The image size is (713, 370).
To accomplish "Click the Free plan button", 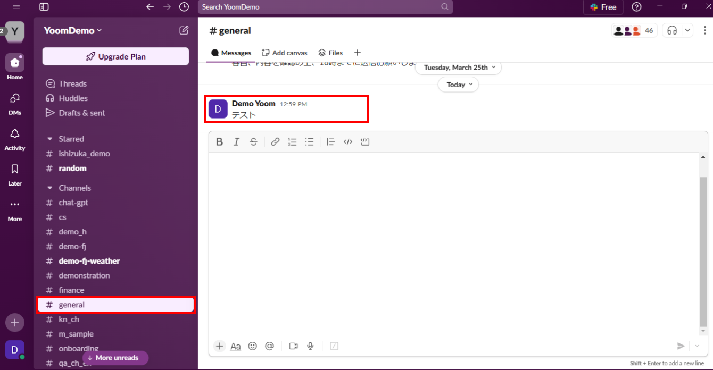I will (x=603, y=7).
